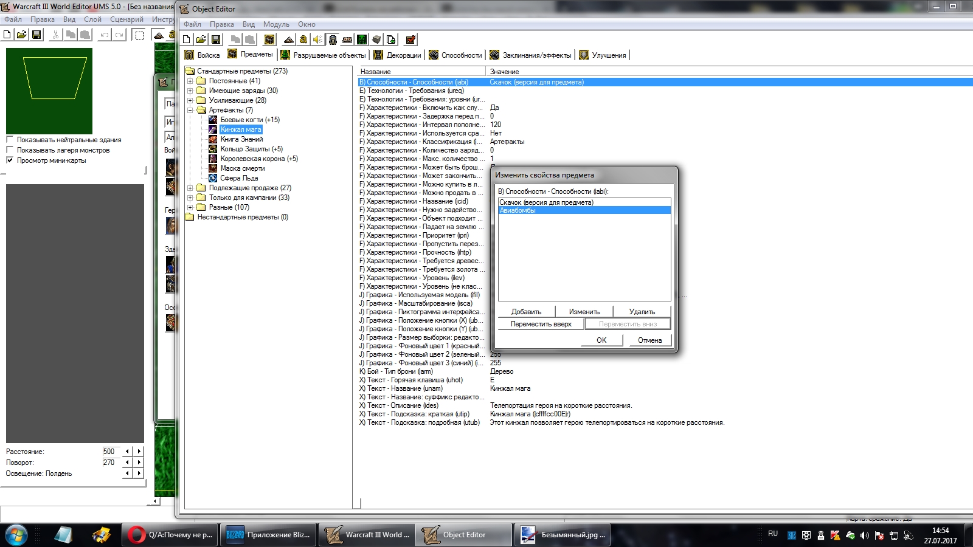Confirm dialog with OK button
Image resolution: width=973 pixels, height=547 pixels.
coord(601,340)
